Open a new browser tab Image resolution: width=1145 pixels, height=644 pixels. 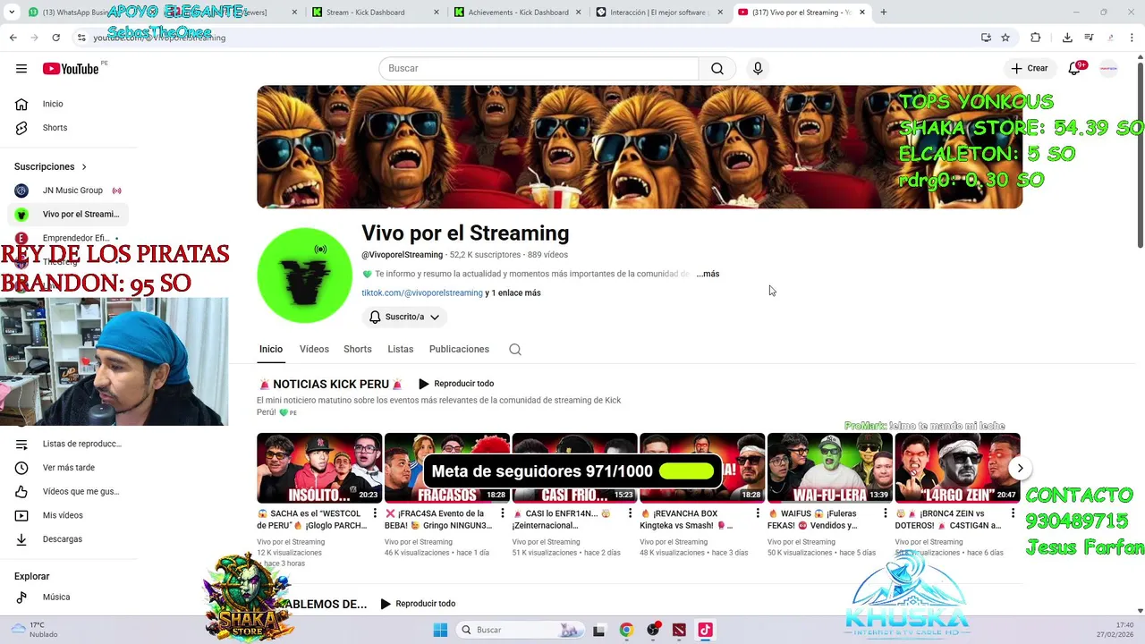pyautogui.click(x=883, y=13)
